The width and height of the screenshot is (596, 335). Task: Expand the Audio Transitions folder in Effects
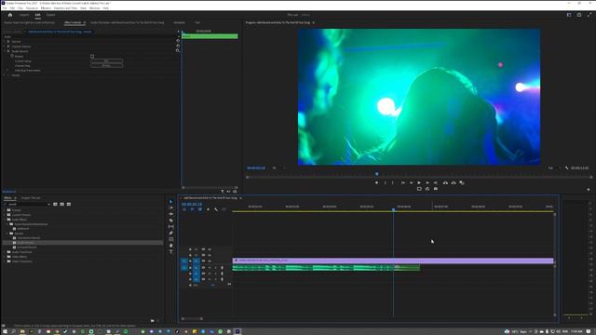click(x=4, y=252)
